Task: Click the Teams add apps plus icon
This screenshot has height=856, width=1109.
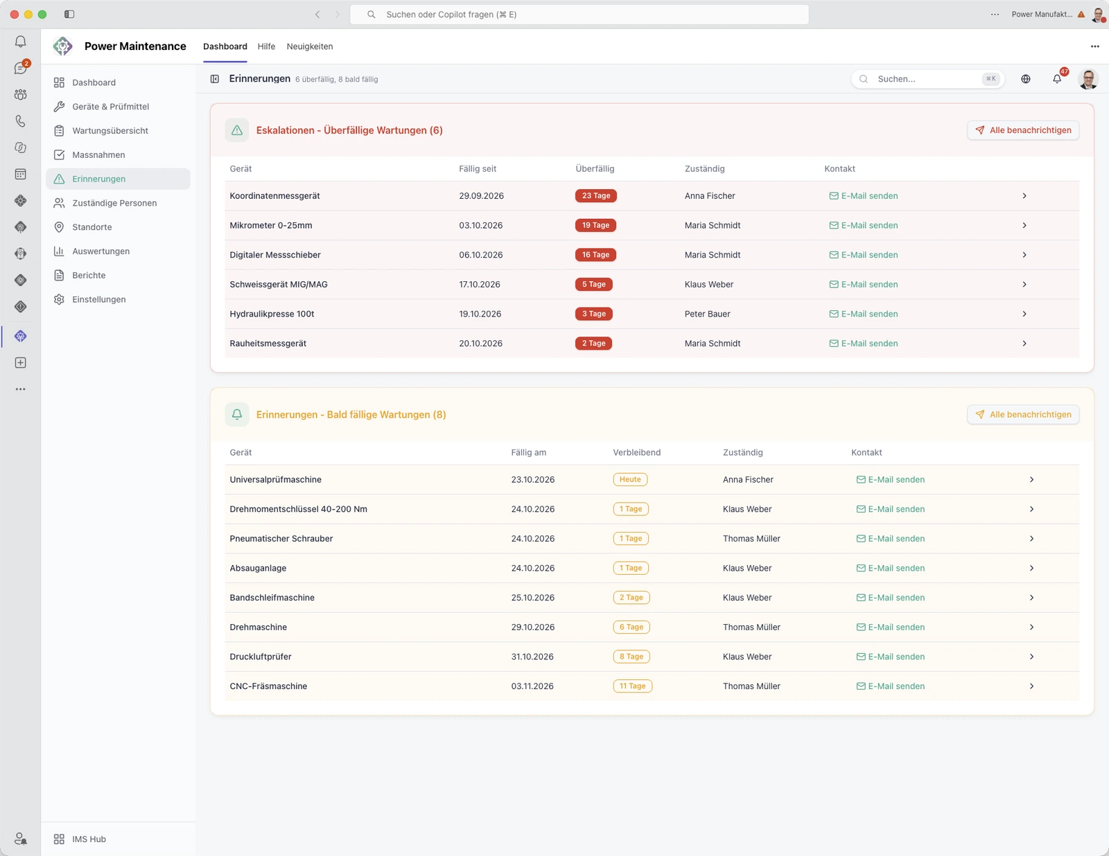Action: click(x=20, y=363)
